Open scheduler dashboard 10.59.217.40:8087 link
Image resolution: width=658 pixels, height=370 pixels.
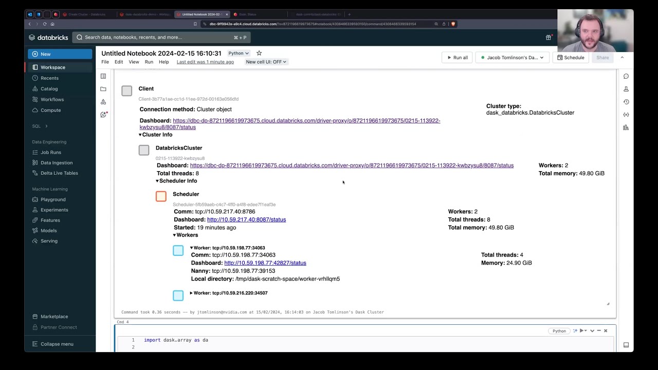[246, 219]
